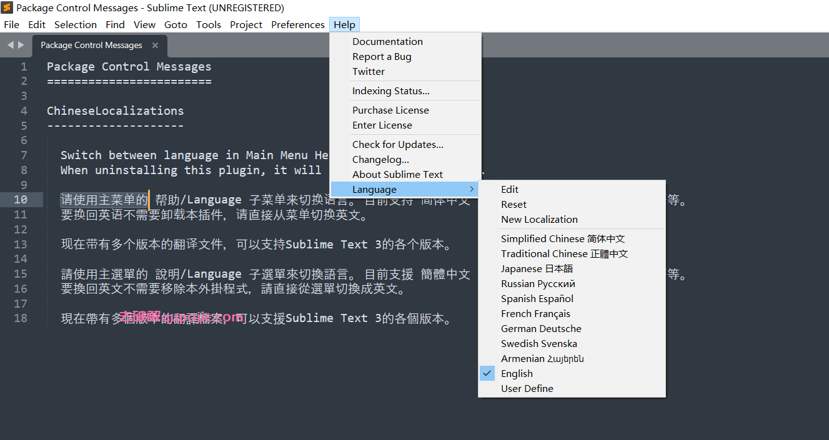Open the Tools menu

pyautogui.click(x=209, y=24)
